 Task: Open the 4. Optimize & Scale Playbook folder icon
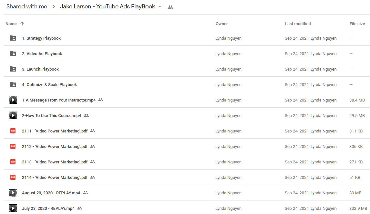pos(13,84)
